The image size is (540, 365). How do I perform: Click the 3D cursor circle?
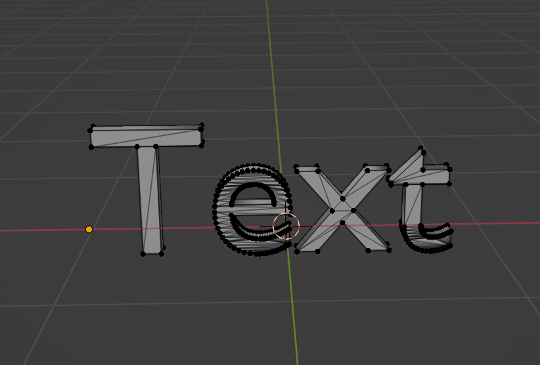(x=286, y=226)
